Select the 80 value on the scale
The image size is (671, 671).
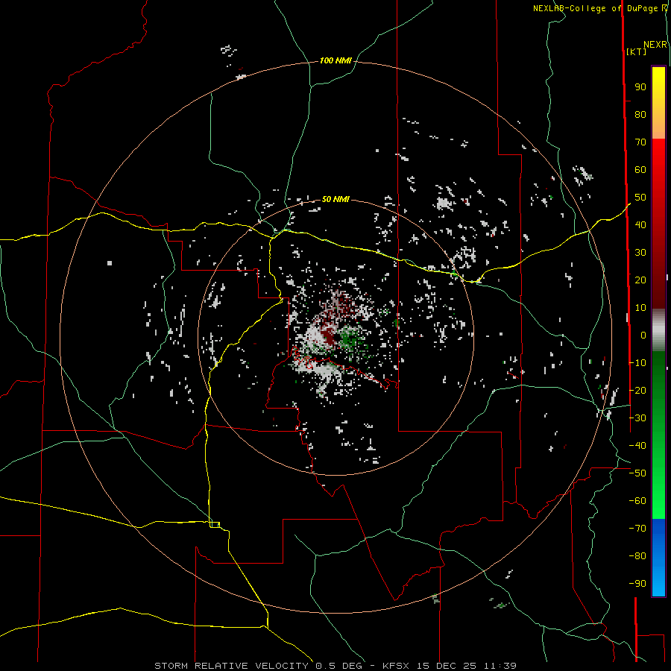pos(640,114)
